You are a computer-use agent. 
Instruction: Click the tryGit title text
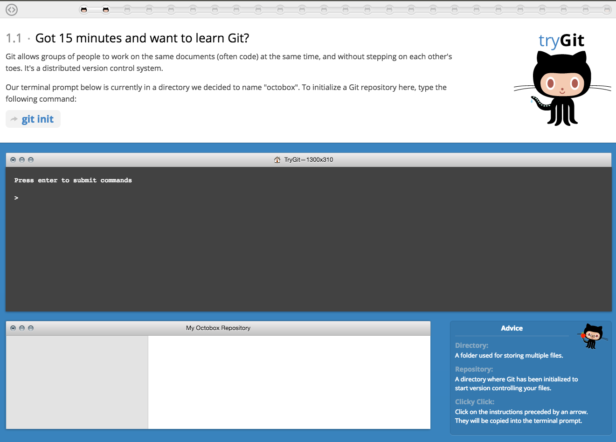pyautogui.click(x=561, y=41)
